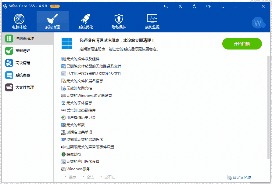This screenshot has width=272, height=184.
Task: Click the 无效的文件扩展名信息 icon
Action: click(63, 81)
